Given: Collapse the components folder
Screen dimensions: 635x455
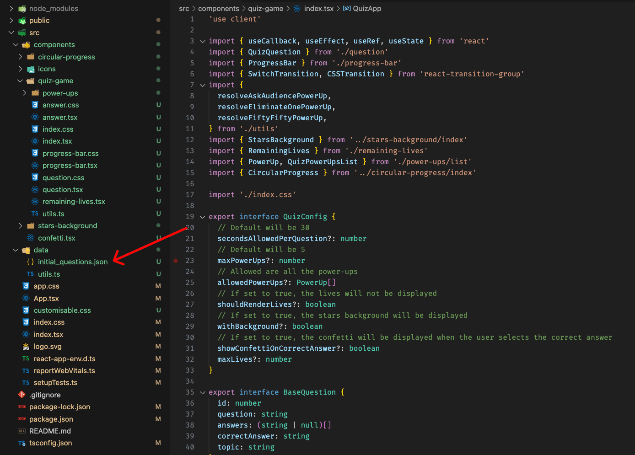Looking at the screenshot, I should point(16,44).
